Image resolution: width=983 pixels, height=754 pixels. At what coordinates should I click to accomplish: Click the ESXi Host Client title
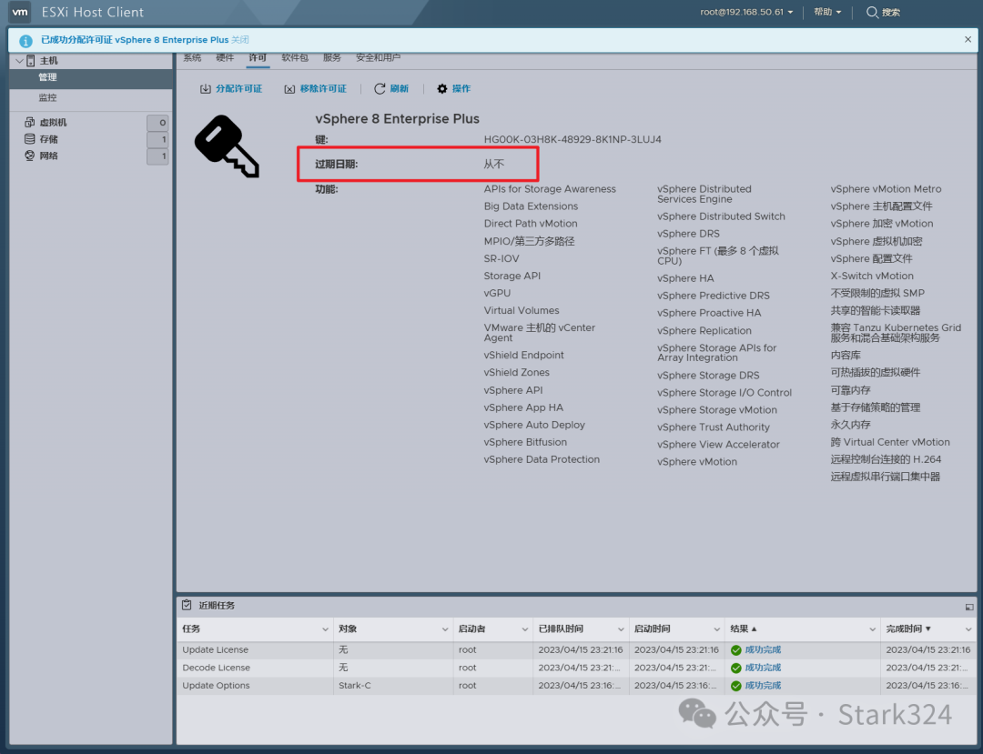coord(93,12)
